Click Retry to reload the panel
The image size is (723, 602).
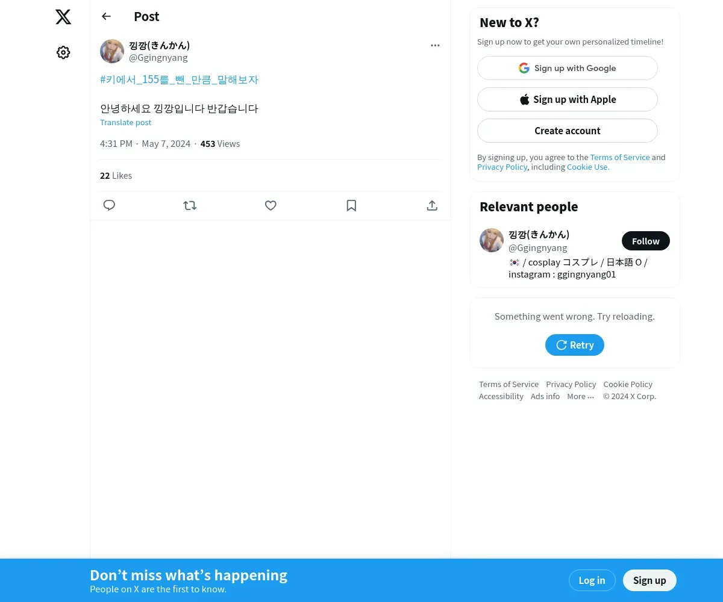pos(575,345)
